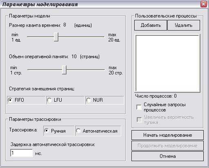This screenshot has width=209, height=168.
Task: Click the Удалить button
Action: tap(184, 25)
